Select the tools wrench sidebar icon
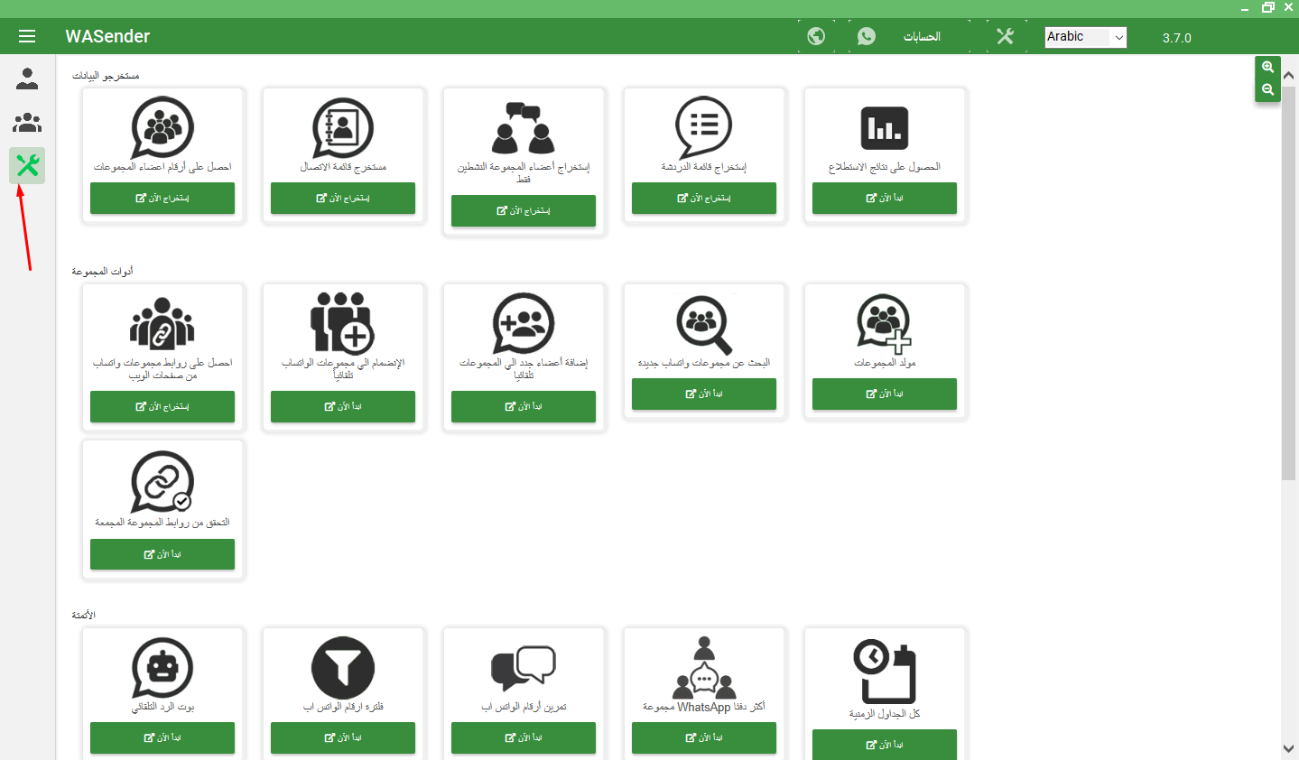The image size is (1299, 760). 27,165
